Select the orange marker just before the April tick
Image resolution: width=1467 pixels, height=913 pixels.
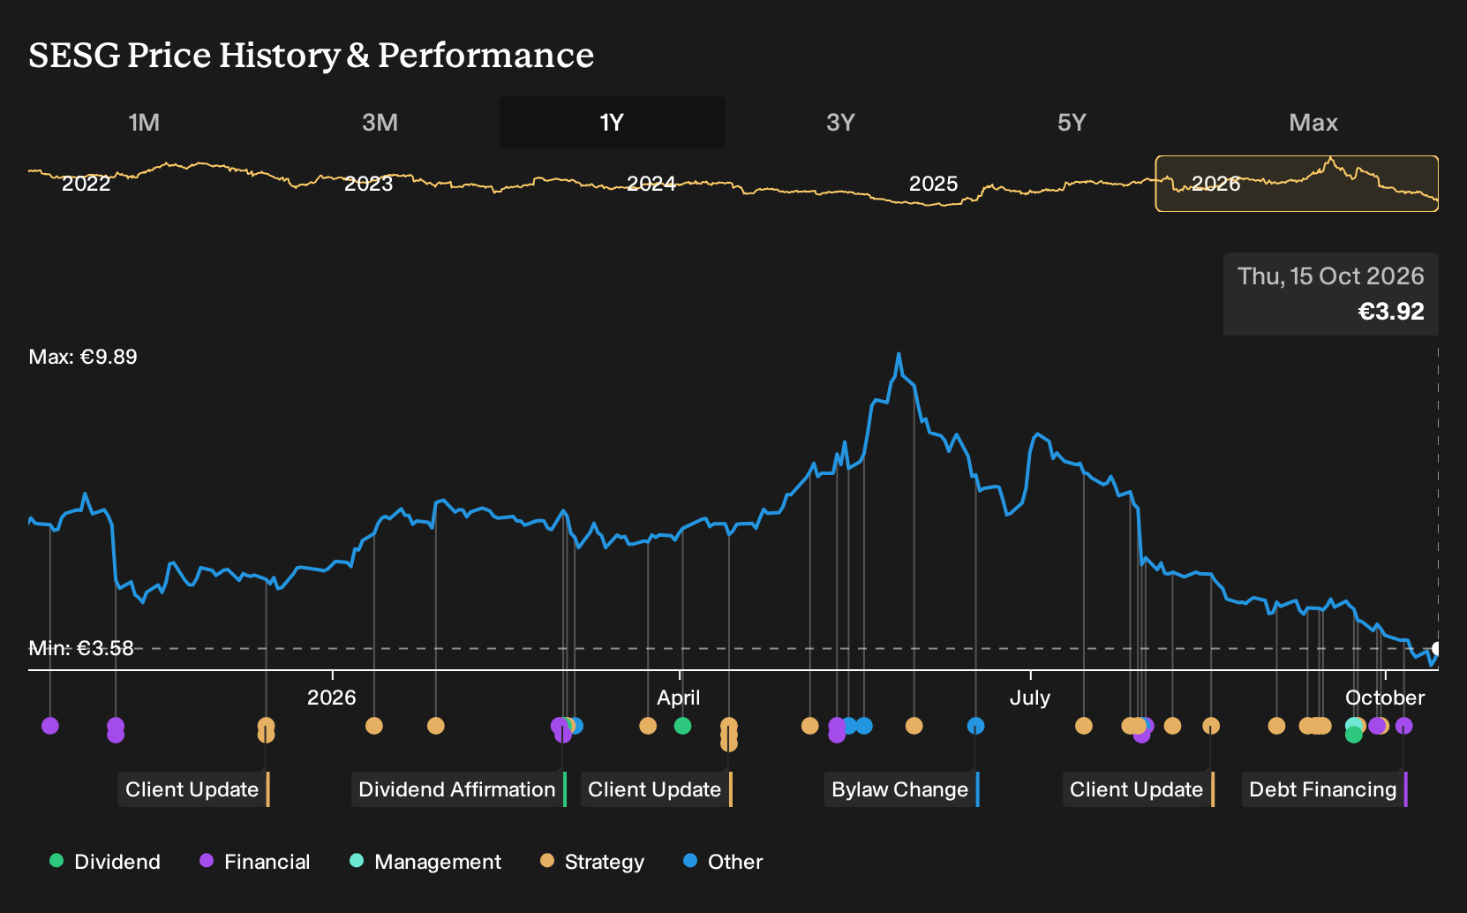point(648,726)
